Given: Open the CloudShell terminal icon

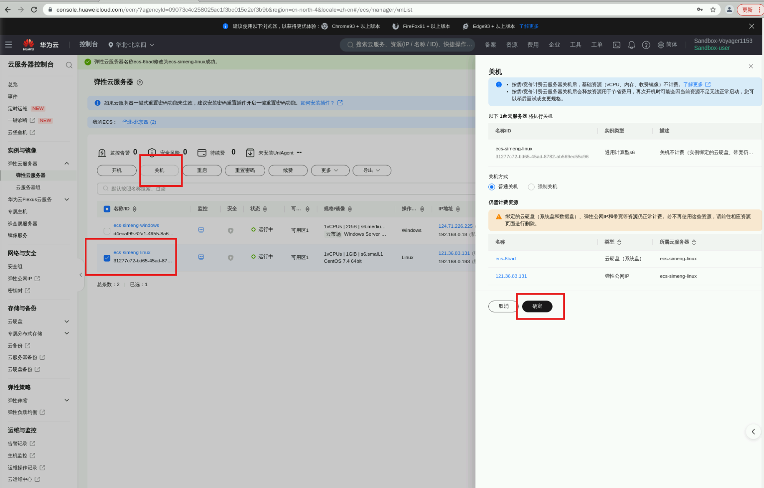Looking at the screenshot, I should point(616,45).
